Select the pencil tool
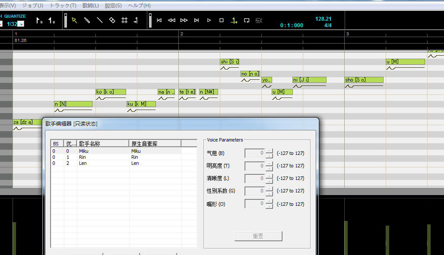This screenshot has width=444, height=255. [87, 20]
